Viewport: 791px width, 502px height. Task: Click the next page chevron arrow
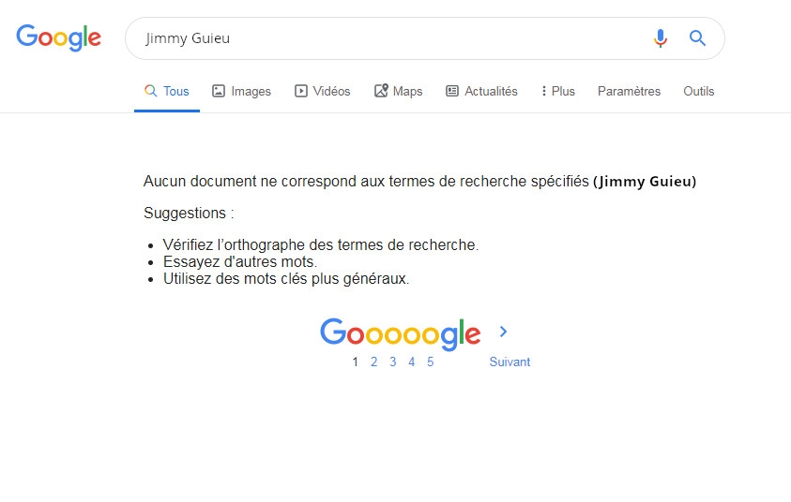[504, 332]
